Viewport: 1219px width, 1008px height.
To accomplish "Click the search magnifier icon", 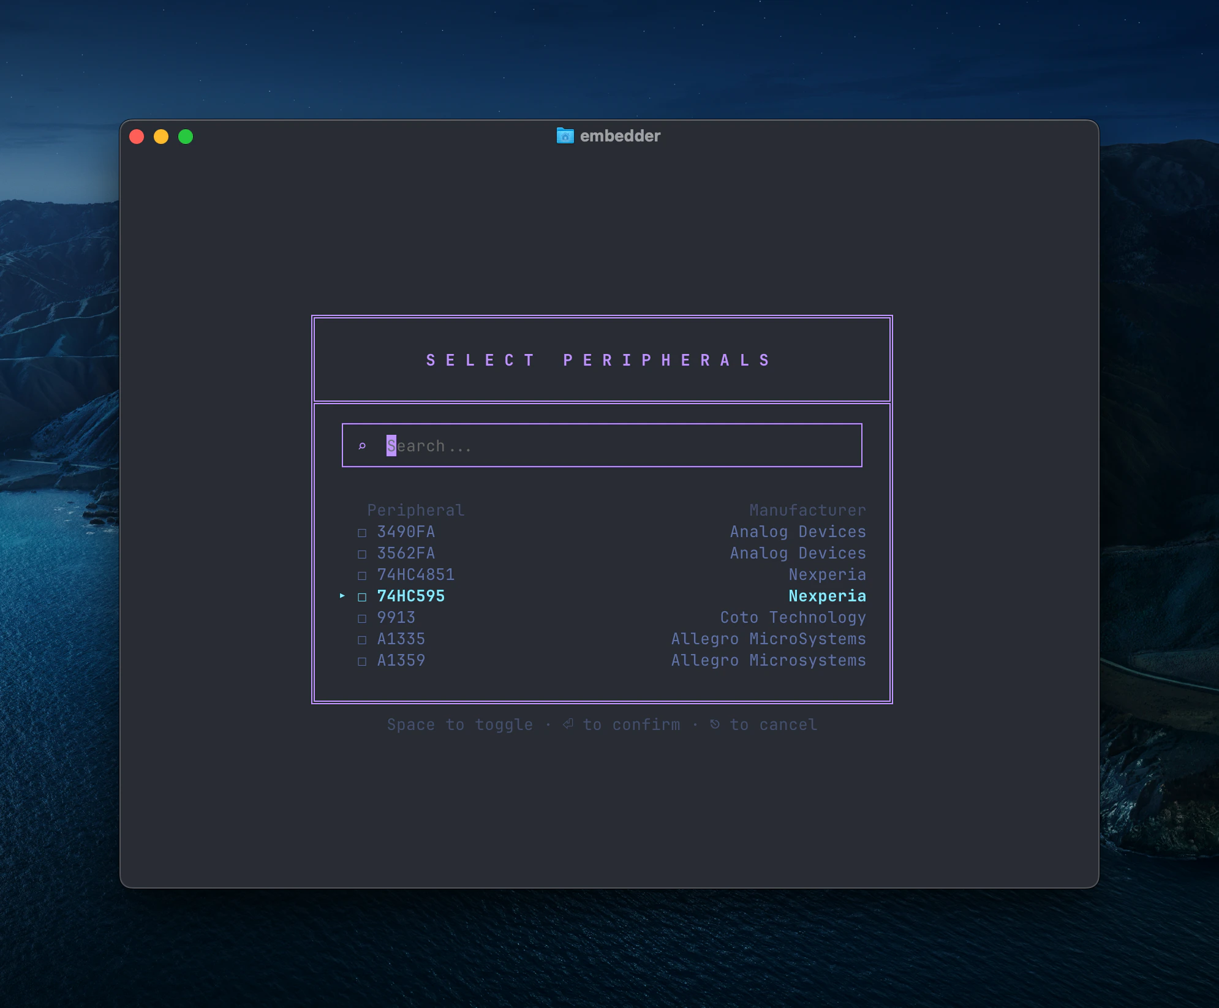I will (362, 446).
